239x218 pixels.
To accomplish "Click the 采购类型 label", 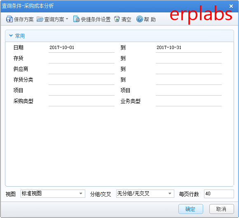I will (23, 101).
